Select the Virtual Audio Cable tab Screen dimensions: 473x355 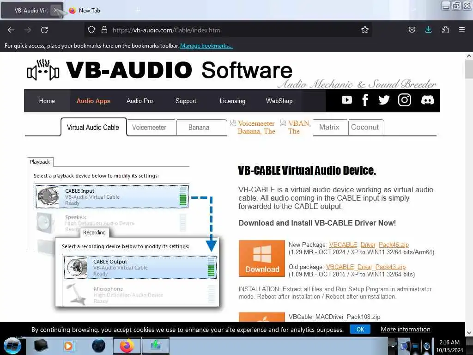(x=93, y=128)
